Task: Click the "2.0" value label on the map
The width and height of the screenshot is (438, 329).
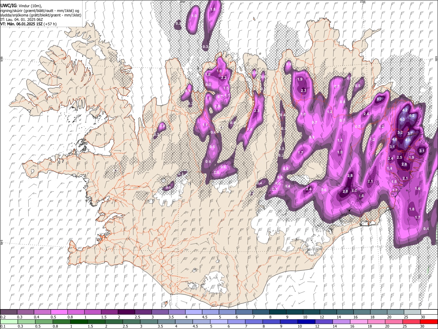Action: (x=354, y=190)
